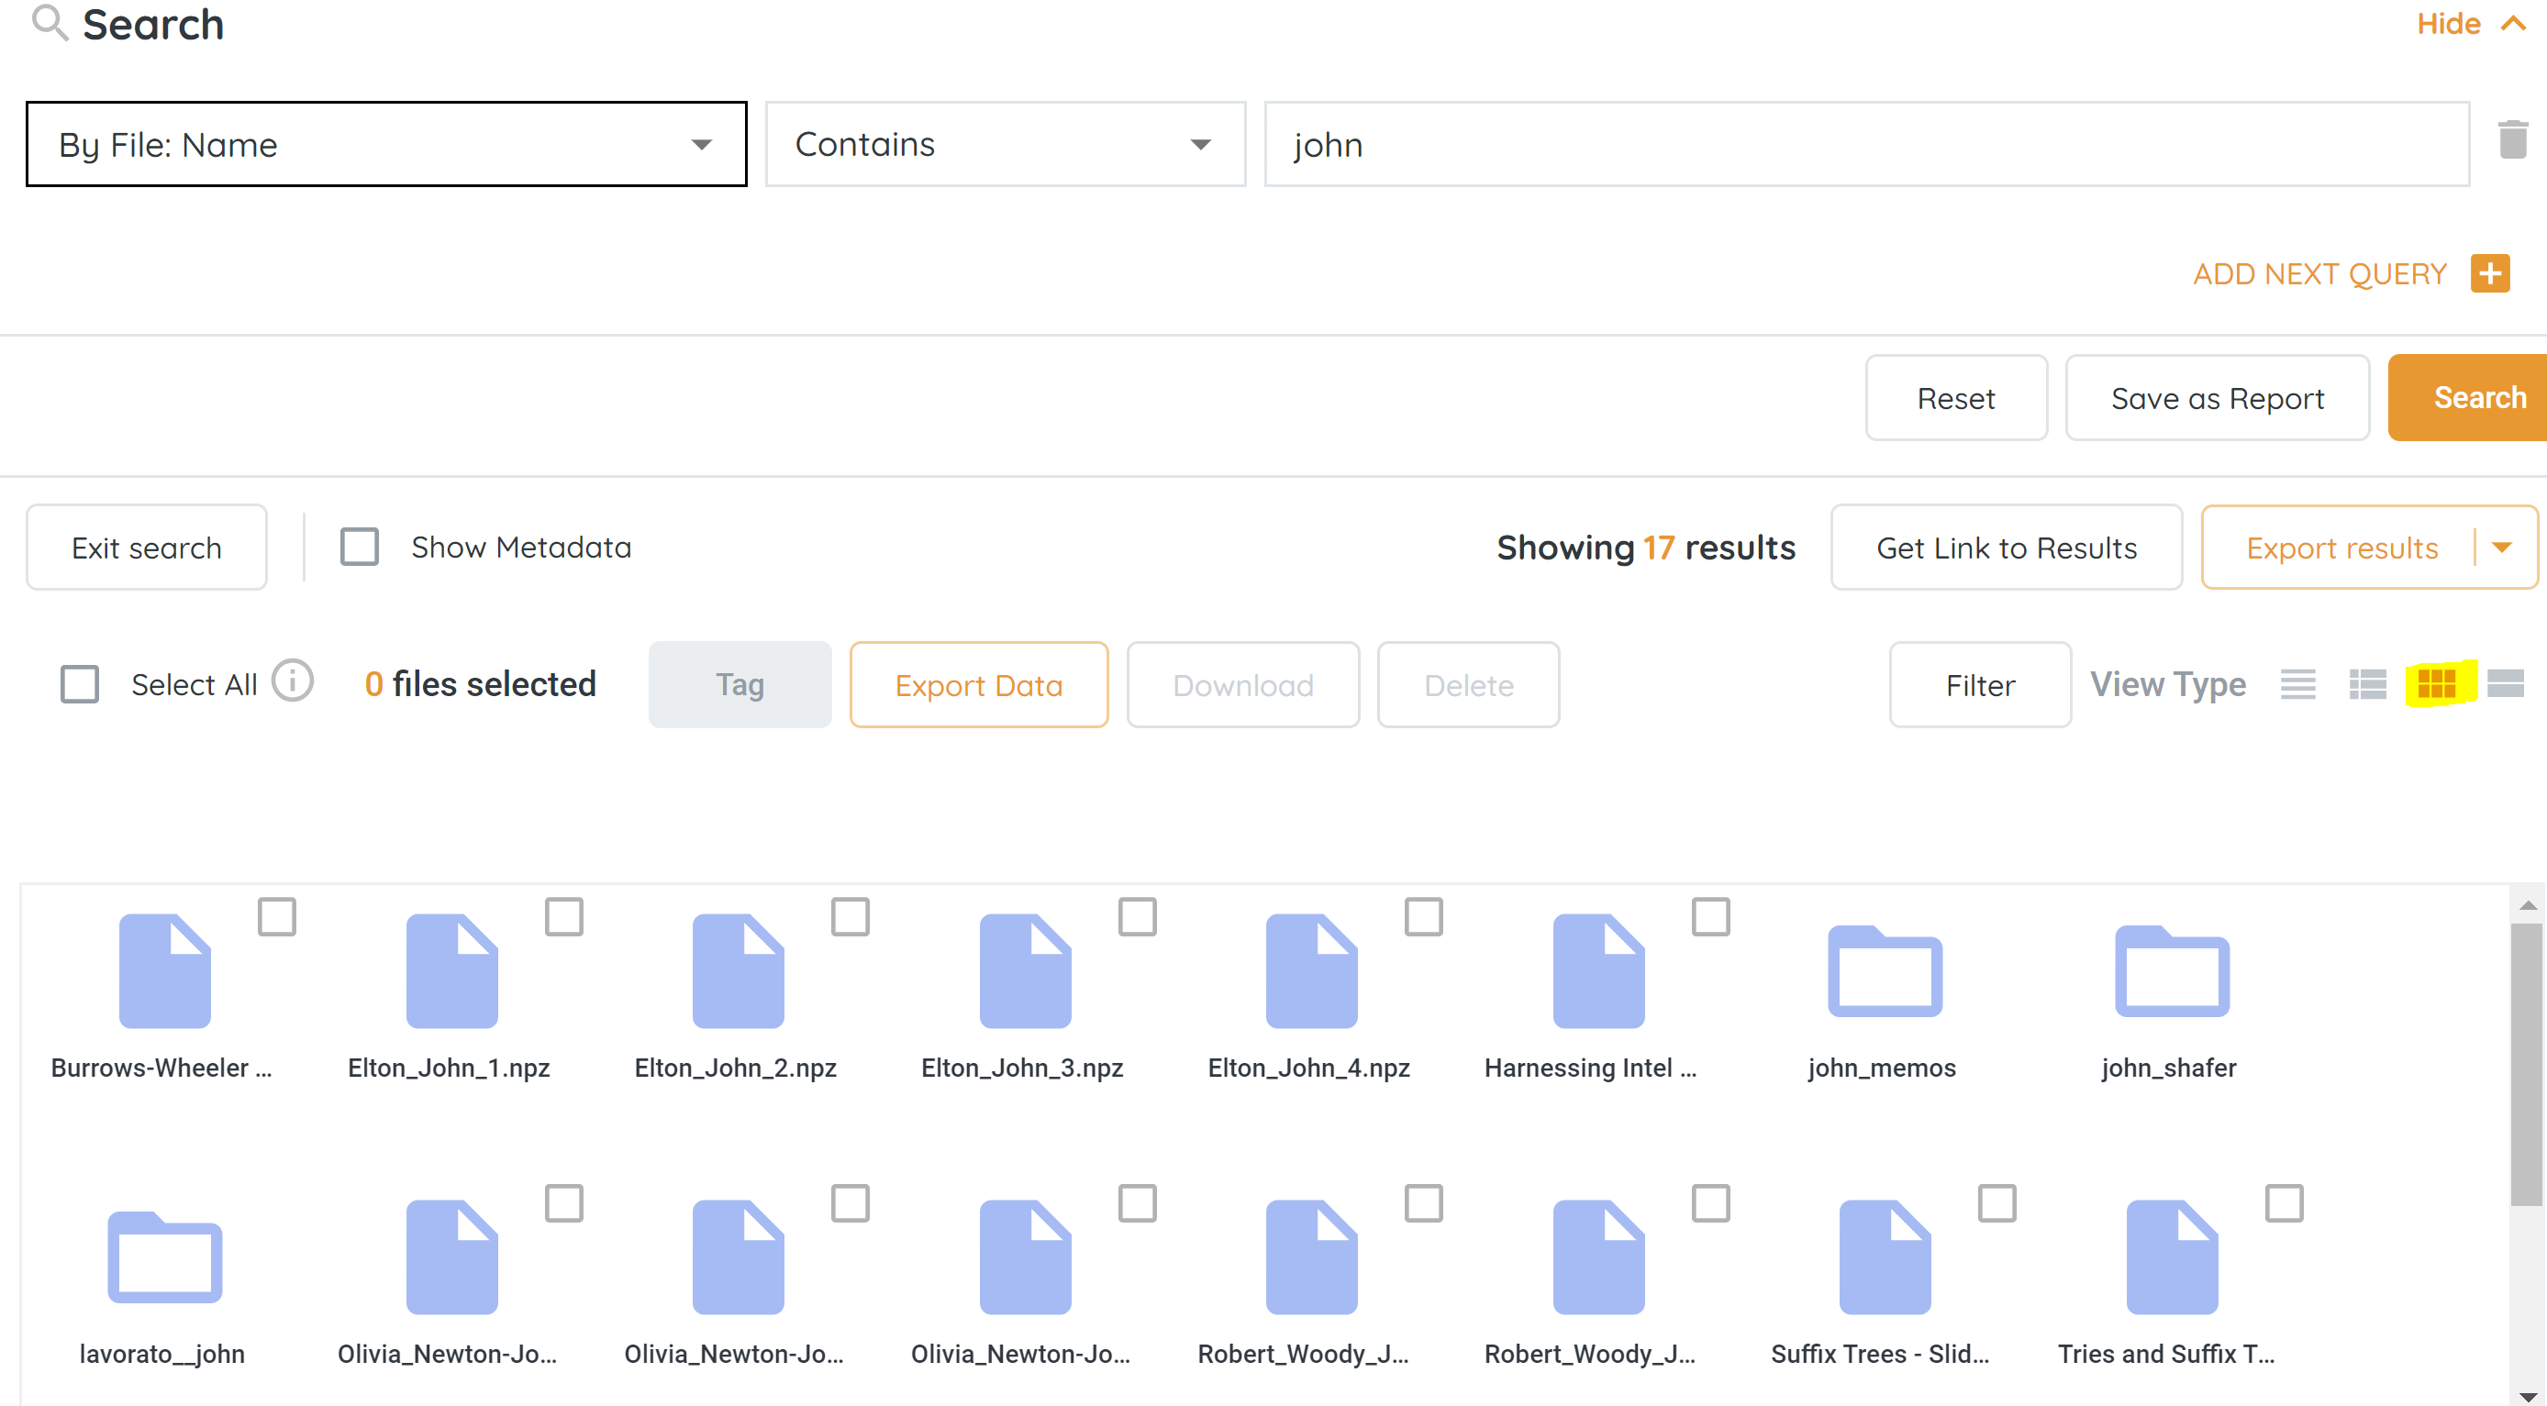2547x1406 pixels.
Task: Switch to large tile view icon
Action: point(2506,683)
